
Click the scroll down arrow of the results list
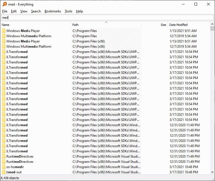[212, 172]
